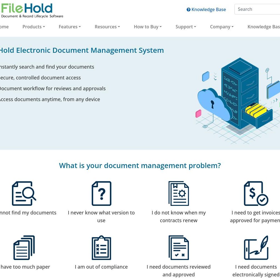This screenshot has height=280, width=280.
Task: Click 'Document workflow for reviews and approvals' text
Action: click(53, 88)
